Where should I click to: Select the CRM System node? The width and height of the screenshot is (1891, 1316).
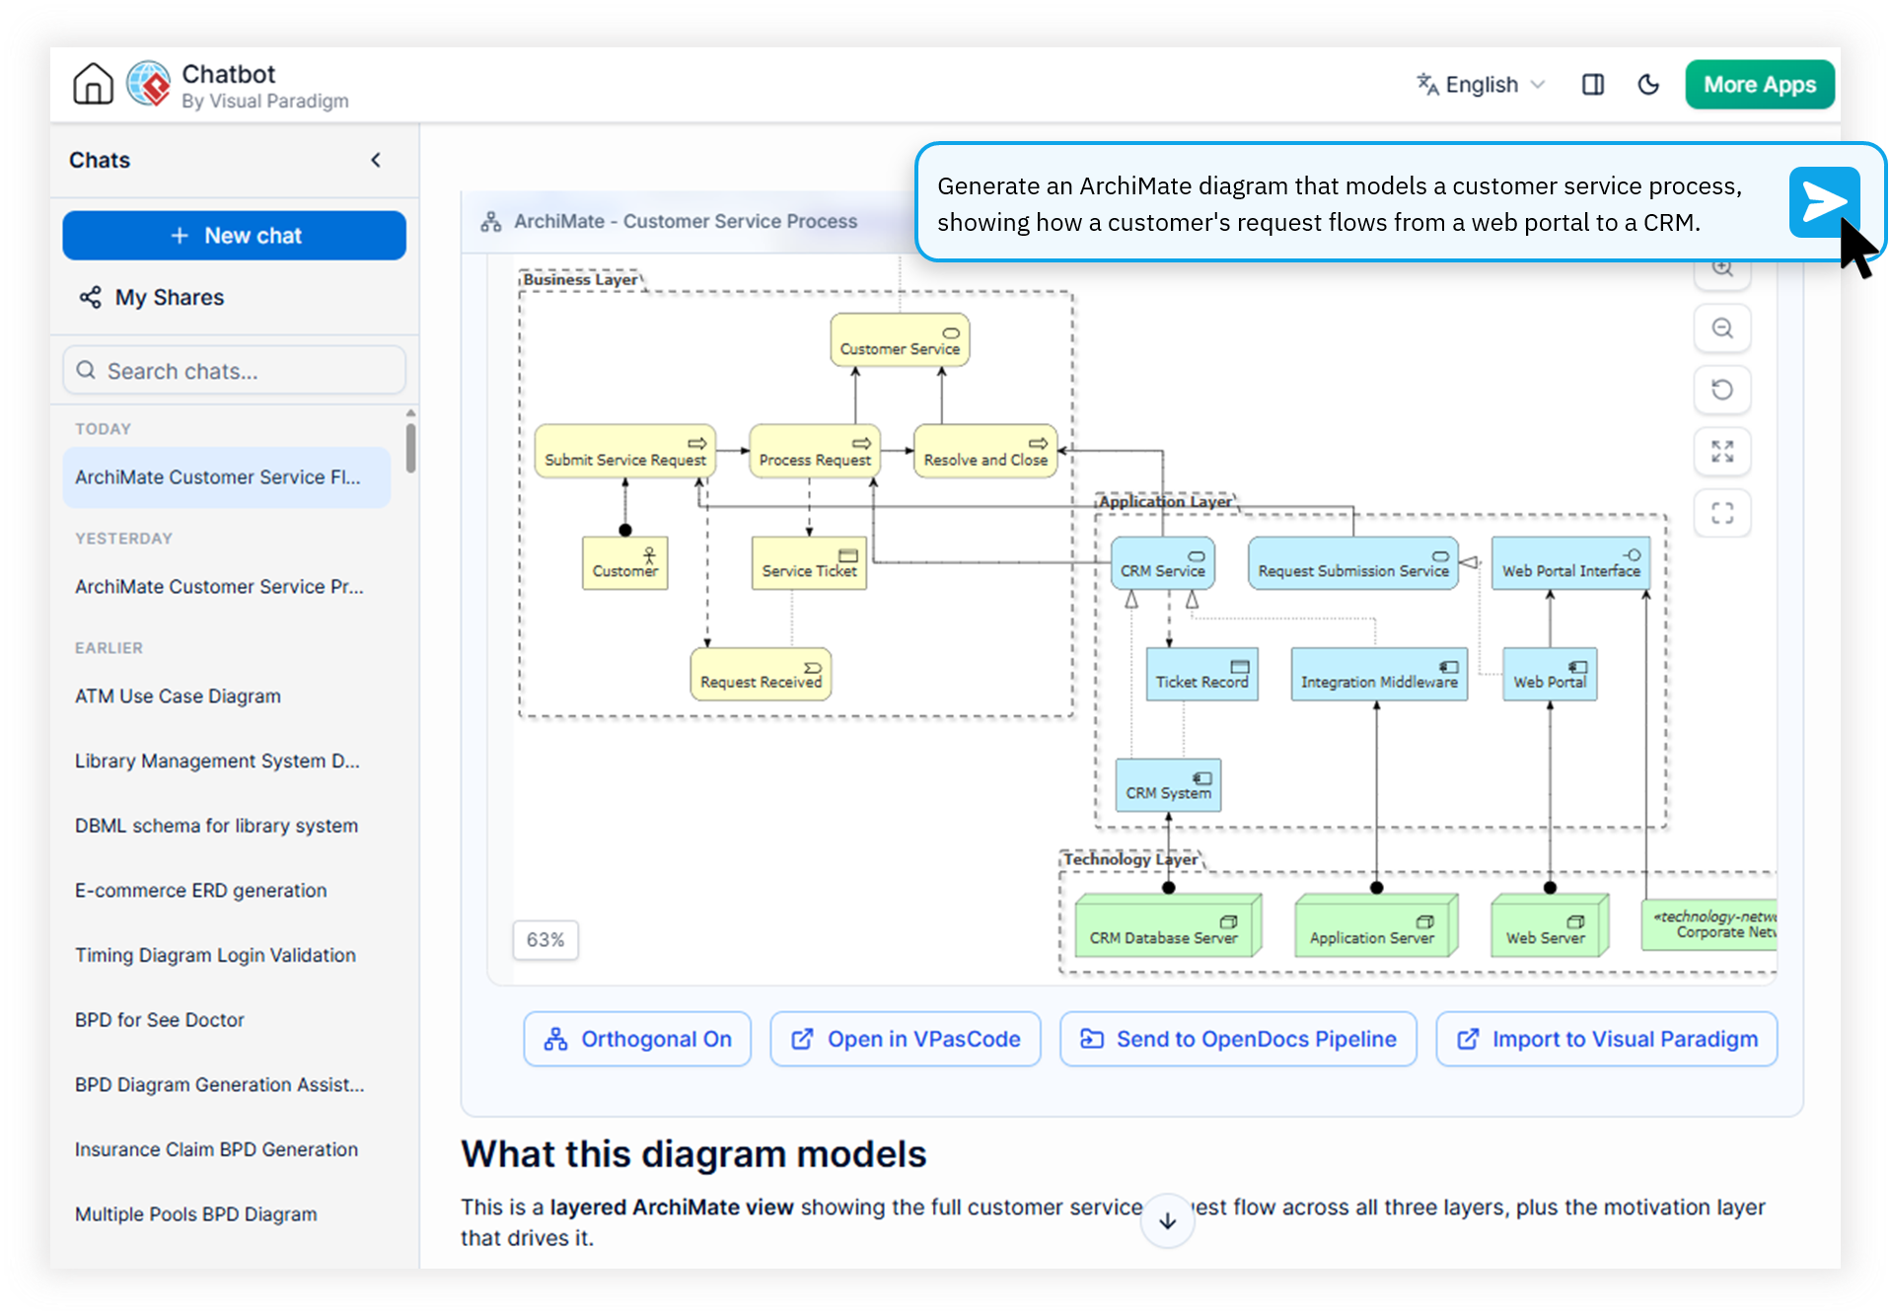pos(1168,785)
